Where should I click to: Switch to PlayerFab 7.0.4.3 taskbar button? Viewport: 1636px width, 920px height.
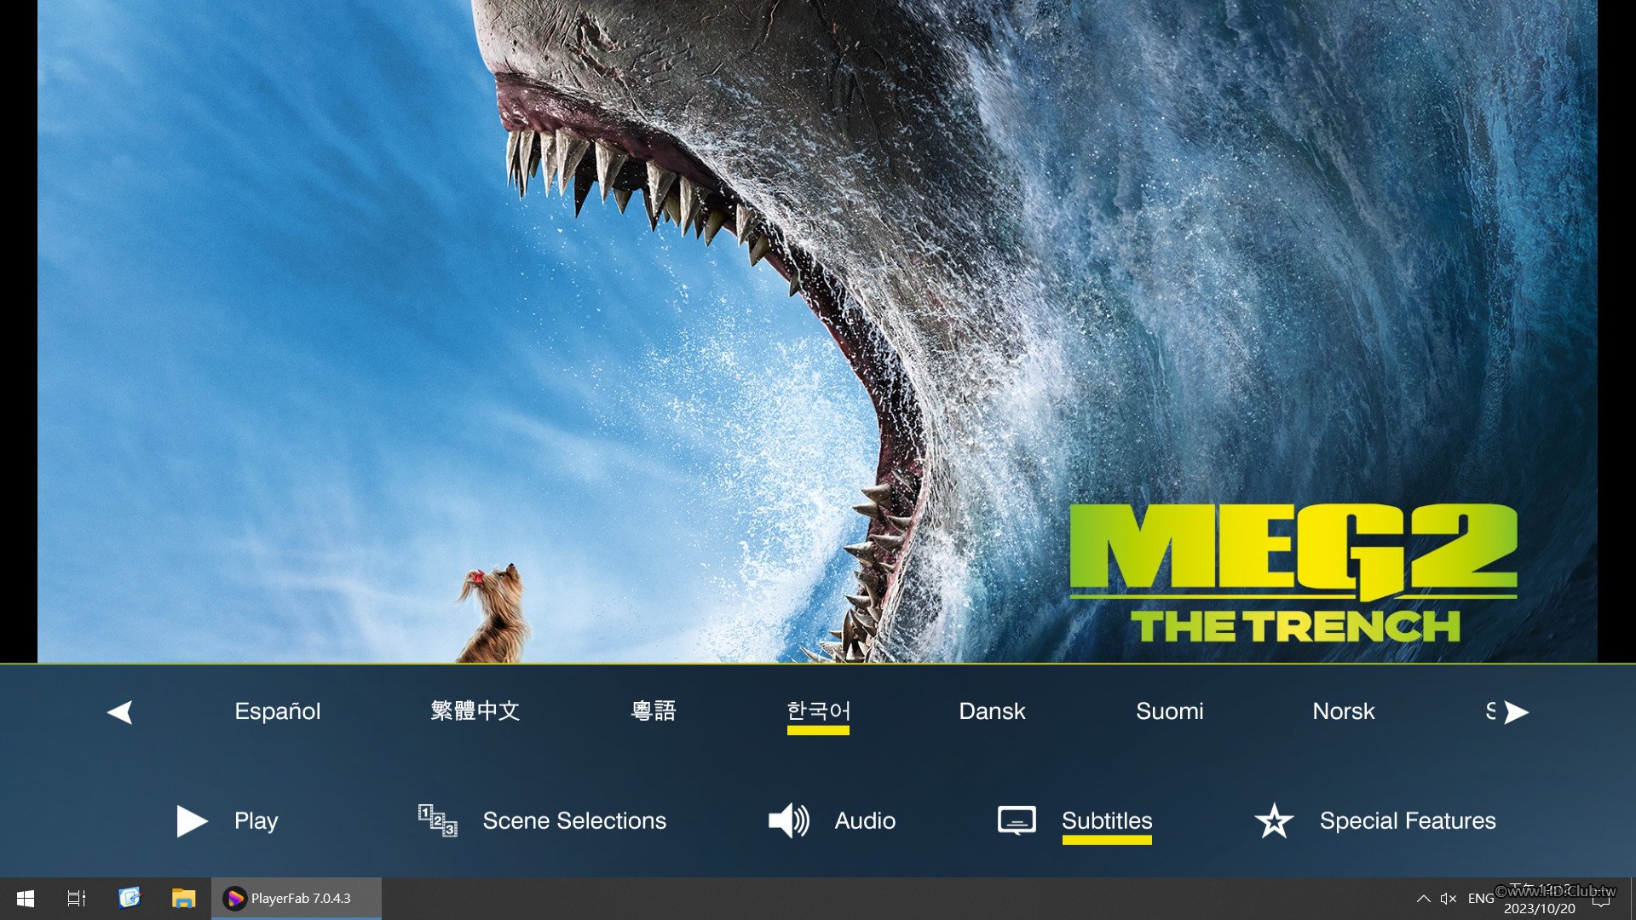pos(296,898)
